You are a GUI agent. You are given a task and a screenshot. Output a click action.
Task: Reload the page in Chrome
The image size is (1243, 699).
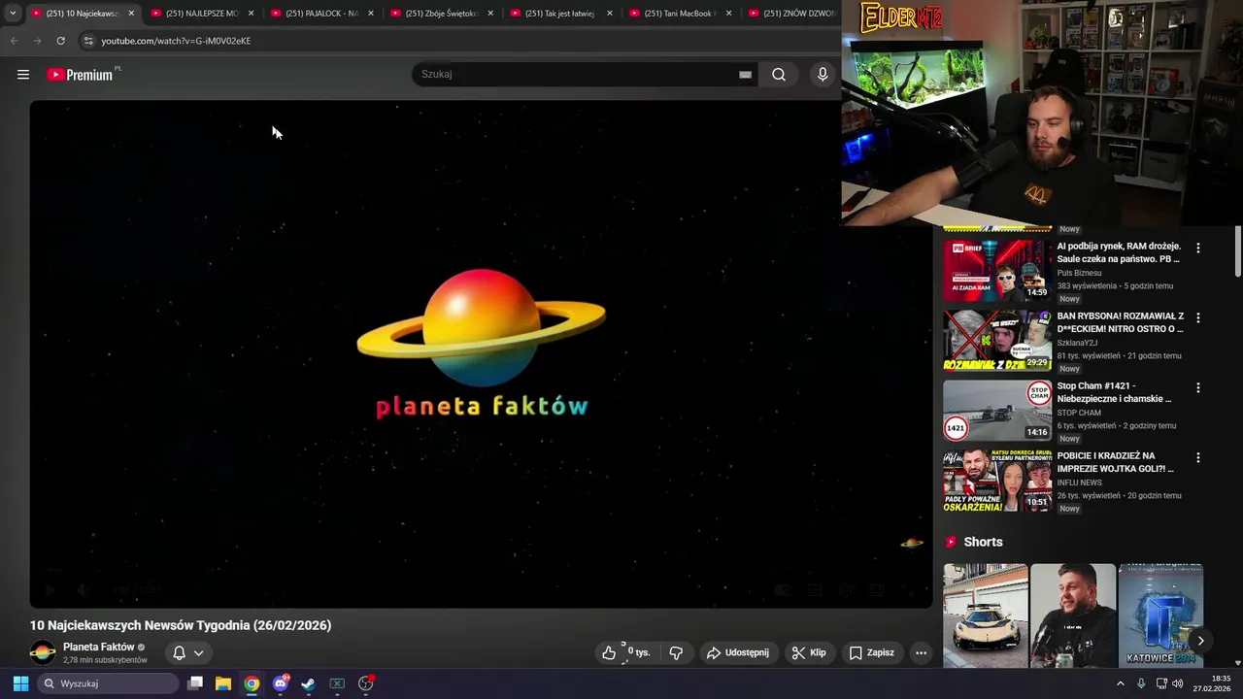pyautogui.click(x=60, y=41)
